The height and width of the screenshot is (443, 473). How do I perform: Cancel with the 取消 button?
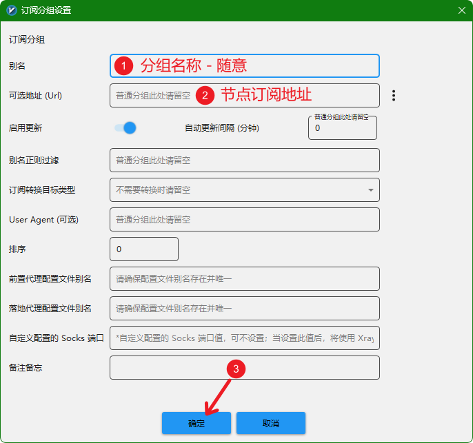271,423
